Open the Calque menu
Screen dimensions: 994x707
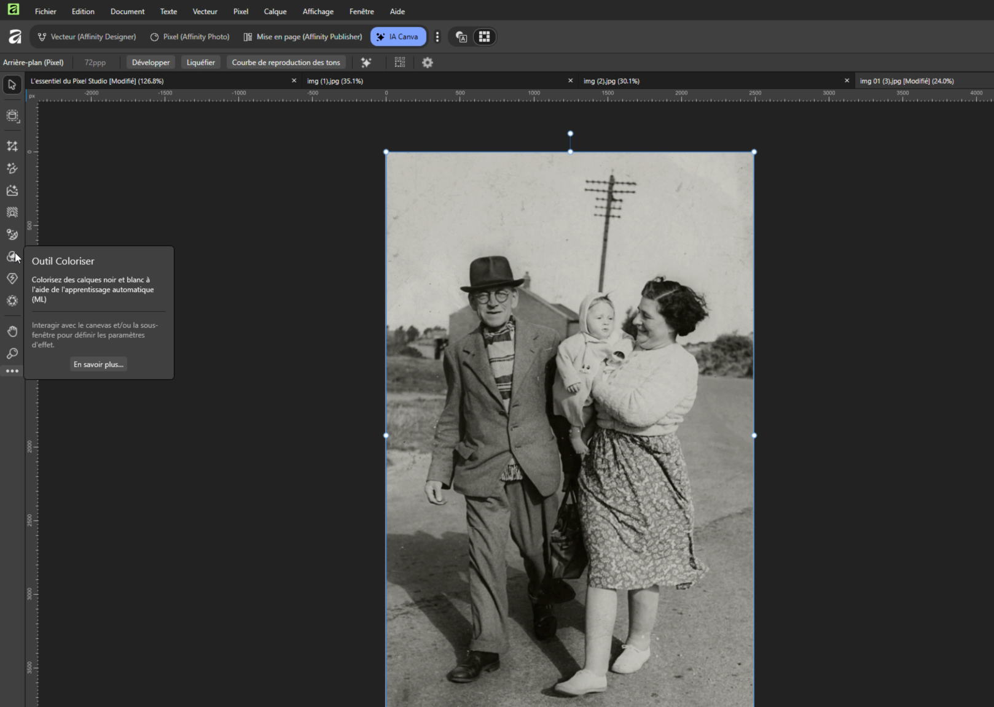coord(275,12)
